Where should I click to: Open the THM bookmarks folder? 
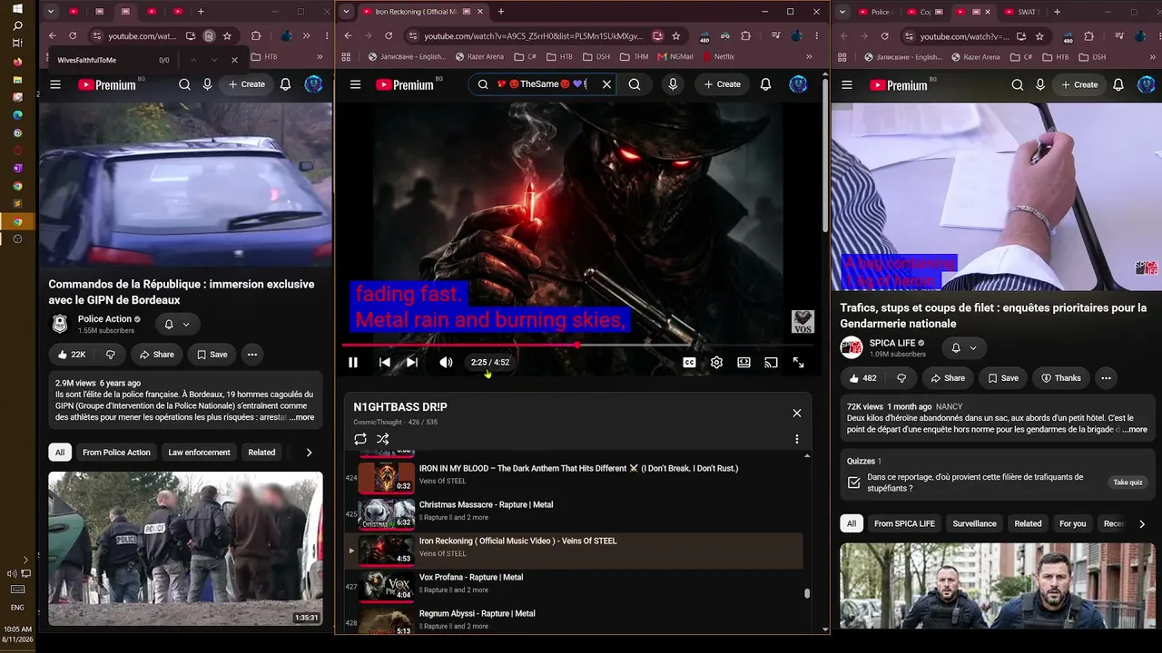point(634,56)
